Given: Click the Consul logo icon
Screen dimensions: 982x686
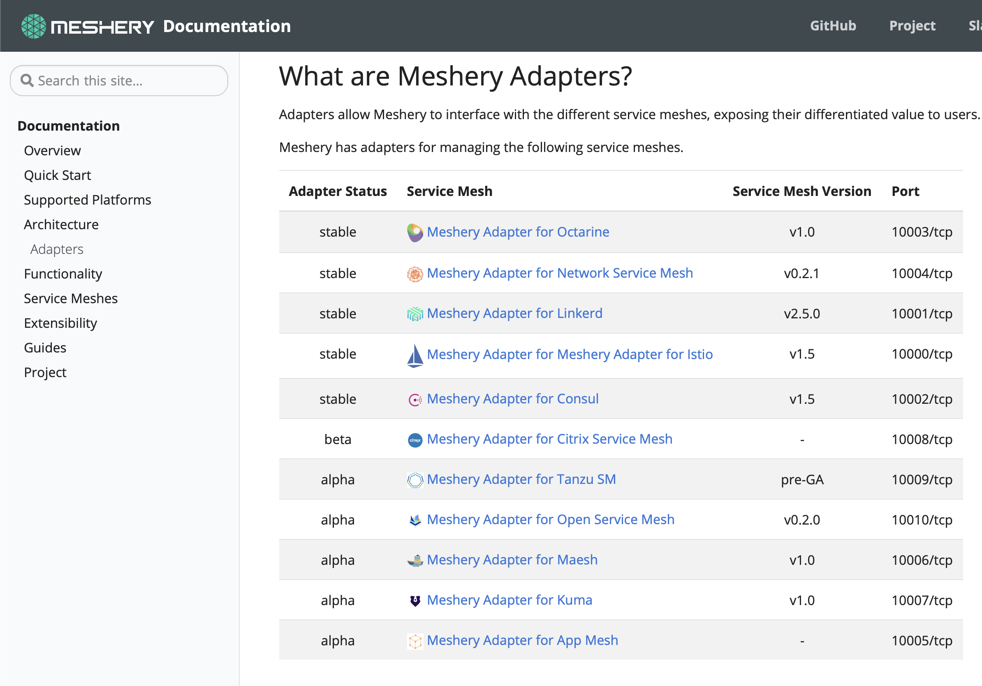Looking at the screenshot, I should pyautogui.click(x=415, y=399).
